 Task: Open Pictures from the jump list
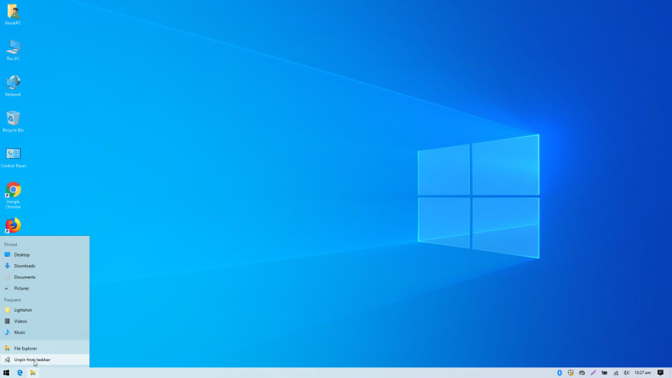point(44,289)
